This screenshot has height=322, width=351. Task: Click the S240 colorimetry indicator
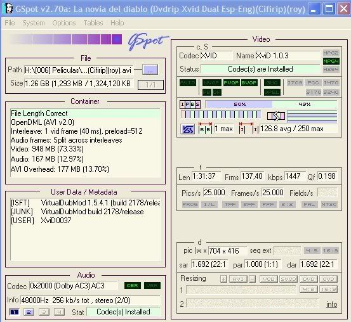(331, 92)
